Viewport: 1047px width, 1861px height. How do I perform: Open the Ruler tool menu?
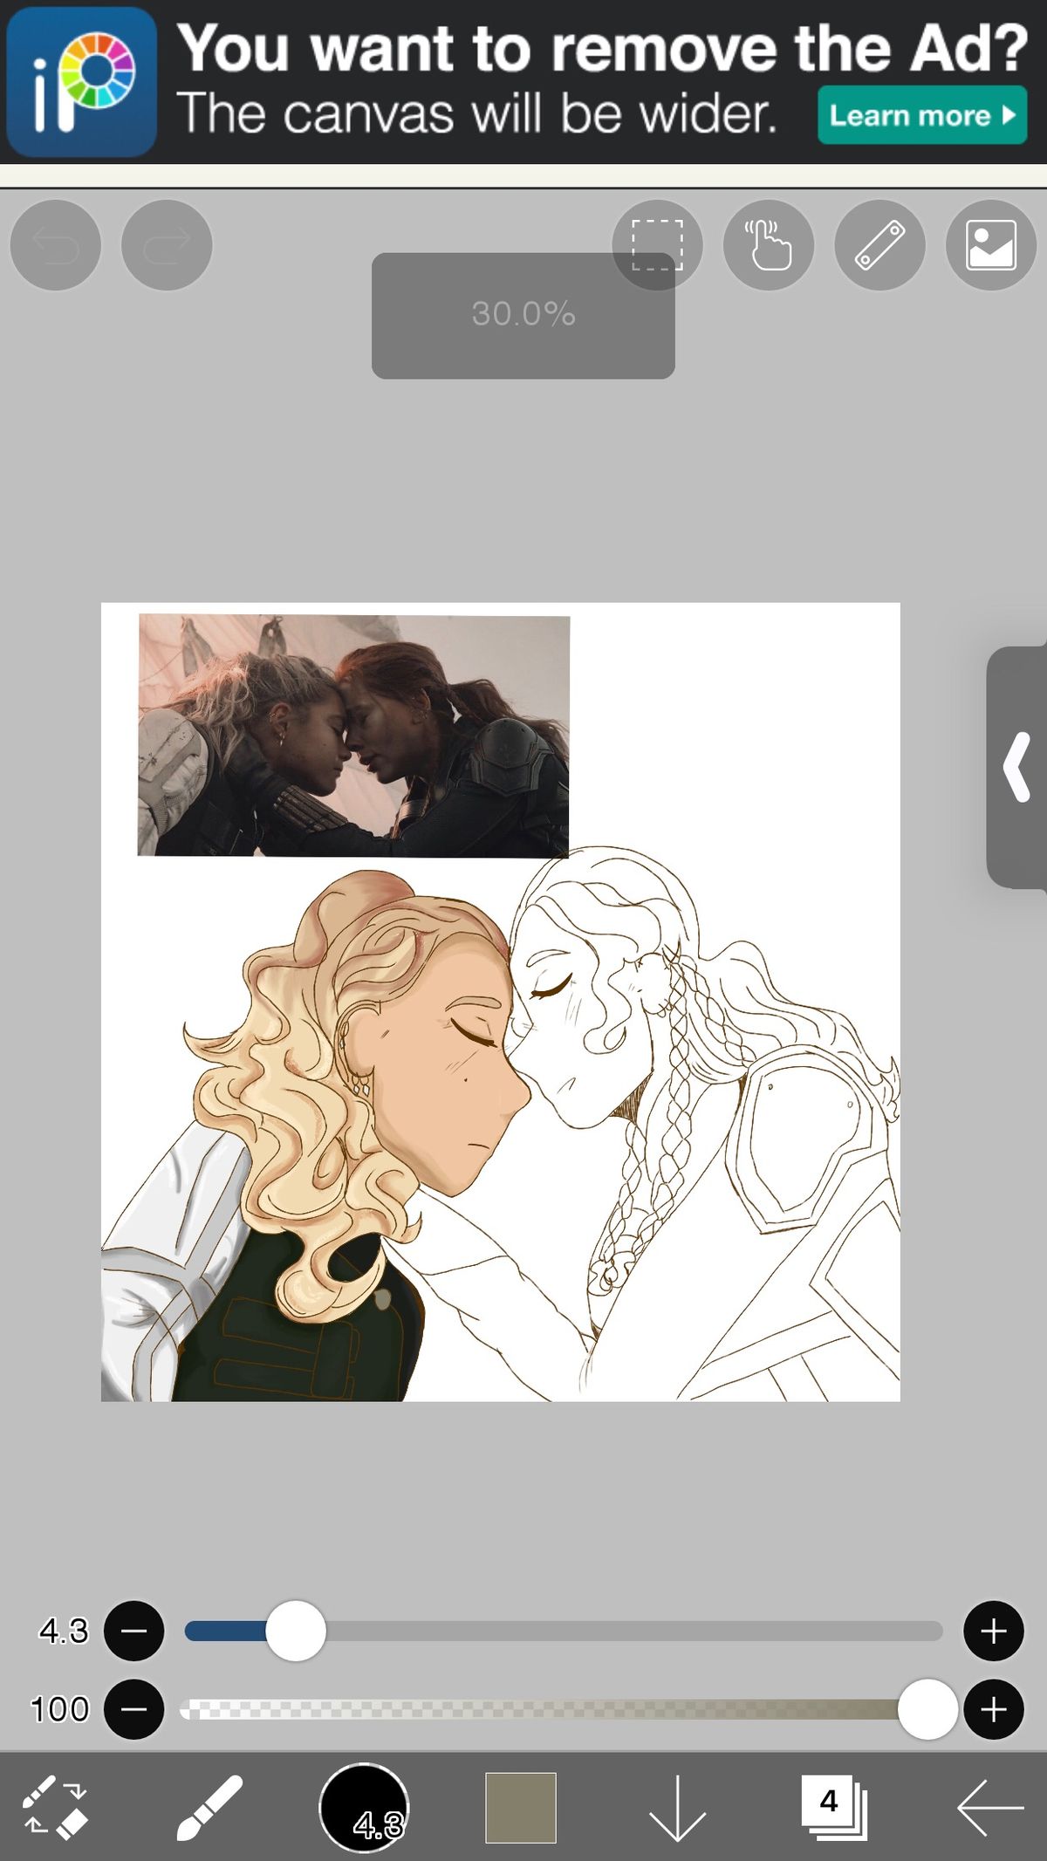(x=879, y=245)
